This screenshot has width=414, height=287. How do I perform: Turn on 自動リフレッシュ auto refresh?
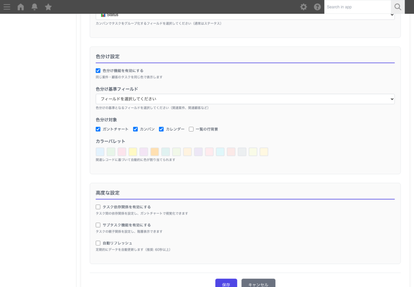point(98,243)
